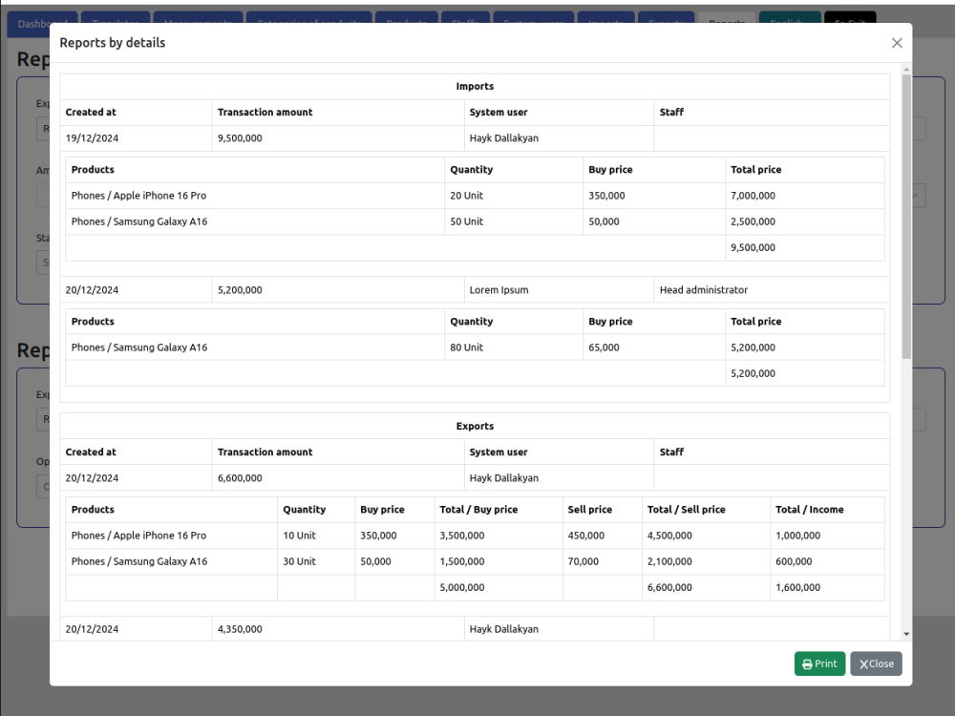Click the green Print button

[819, 663]
